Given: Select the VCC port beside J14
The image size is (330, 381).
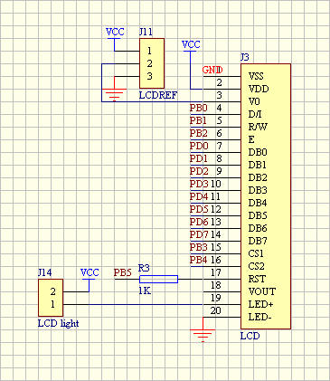Looking at the screenshot, I should pyautogui.click(x=90, y=273).
